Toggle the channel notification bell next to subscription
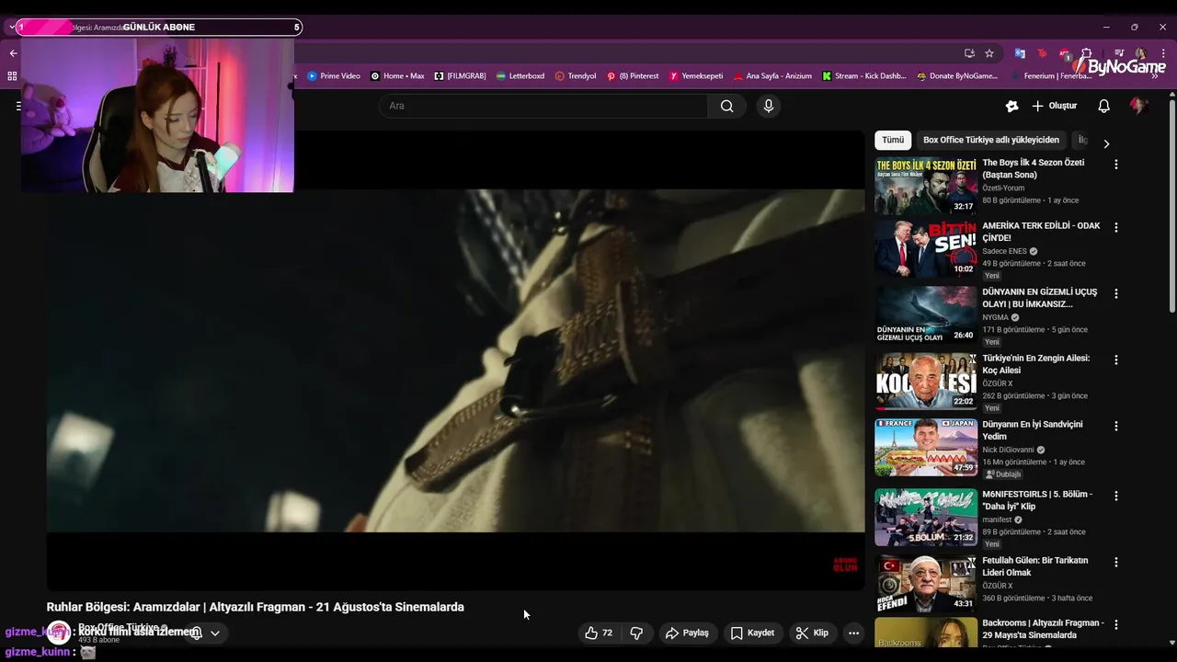The width and height of the screenshot is (1177, 662). pyautogui.click(x=196, y=633)
